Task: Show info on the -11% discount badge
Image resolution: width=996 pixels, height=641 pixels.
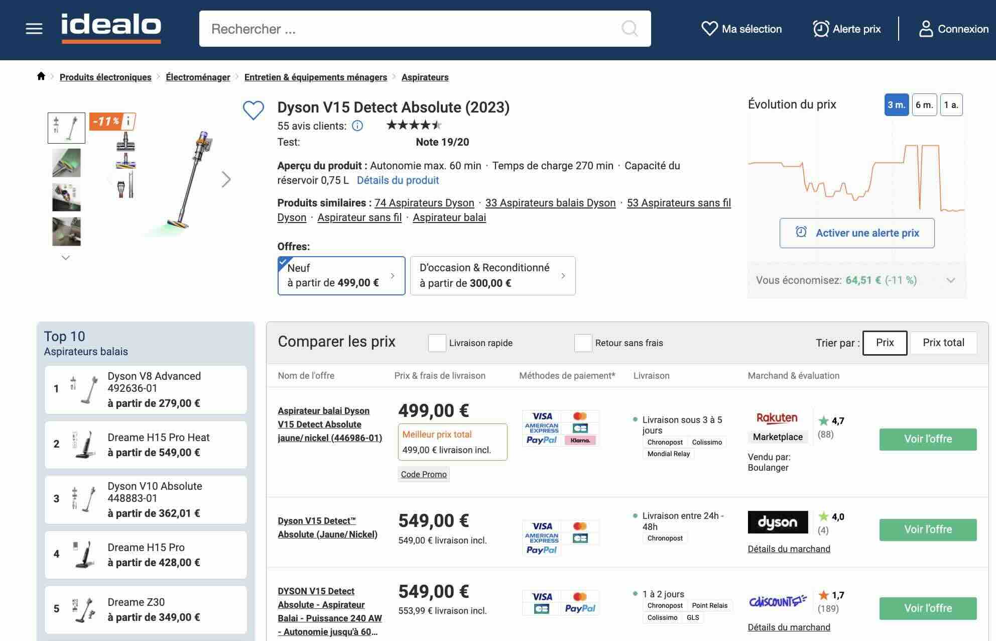Action: pos(128,121)
